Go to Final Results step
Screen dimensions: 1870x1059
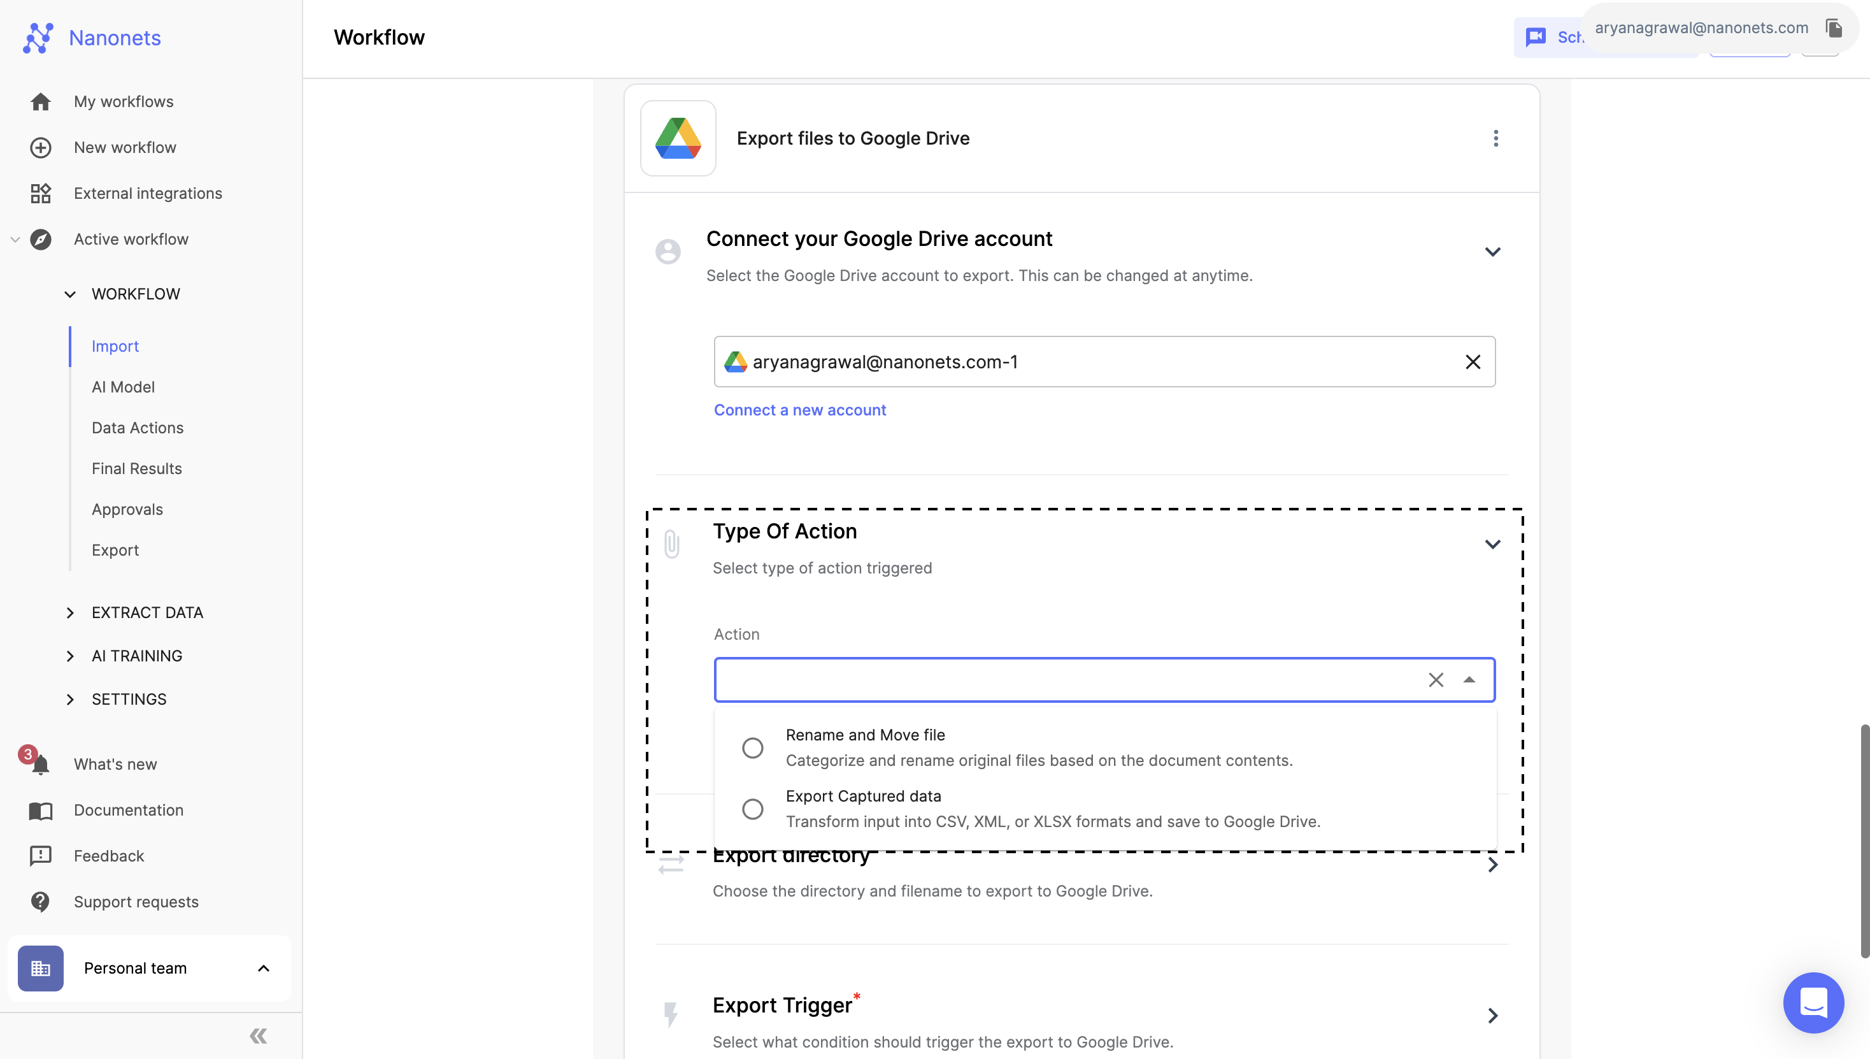[137, 468]
